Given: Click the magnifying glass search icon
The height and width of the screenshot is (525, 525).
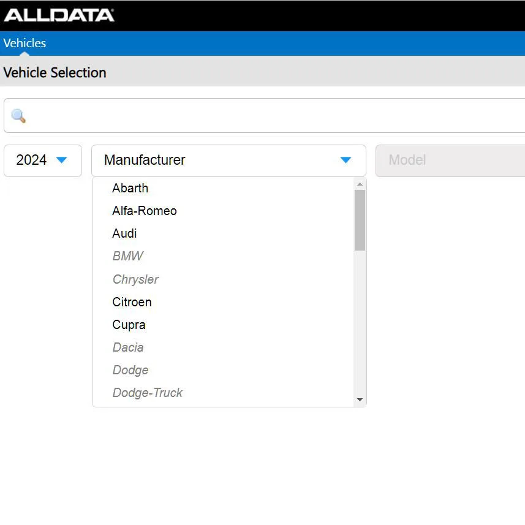Looking at the screenshot, I should (x=18, y=116).
